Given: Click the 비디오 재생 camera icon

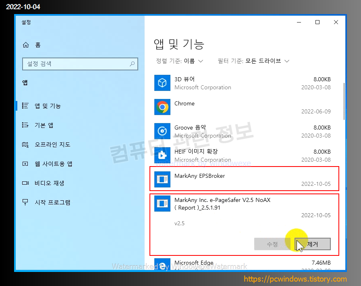Looking at the screenshot, I should coord(25,183).
